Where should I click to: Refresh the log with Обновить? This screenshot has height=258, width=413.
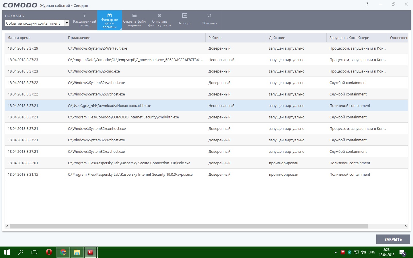click(x=209, y=20)
